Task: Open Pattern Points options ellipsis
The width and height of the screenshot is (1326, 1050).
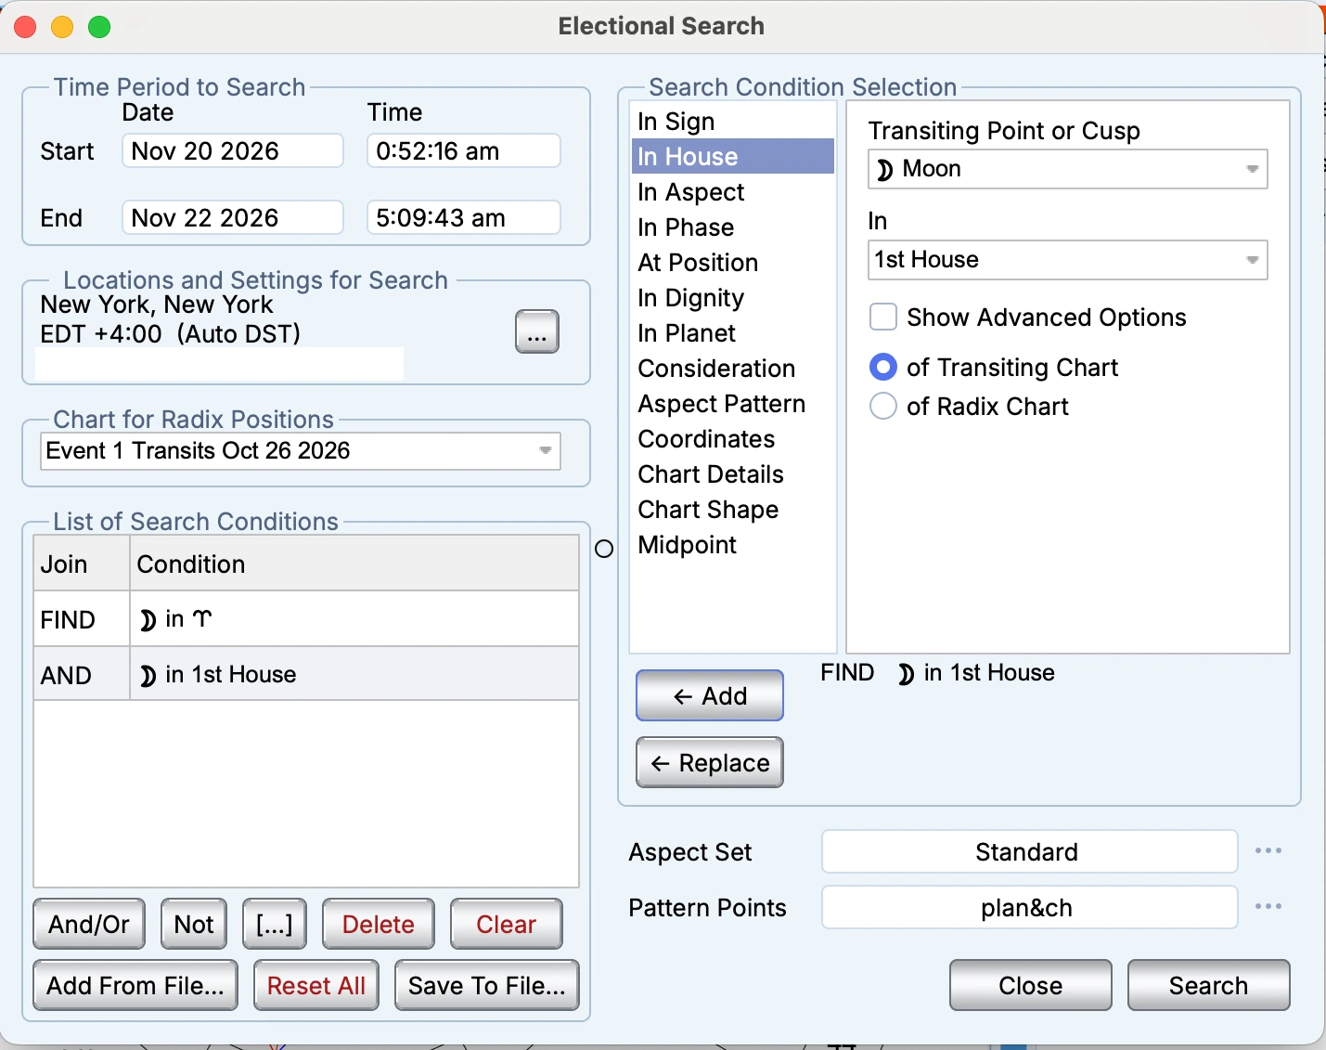Action: [1268, 906]
